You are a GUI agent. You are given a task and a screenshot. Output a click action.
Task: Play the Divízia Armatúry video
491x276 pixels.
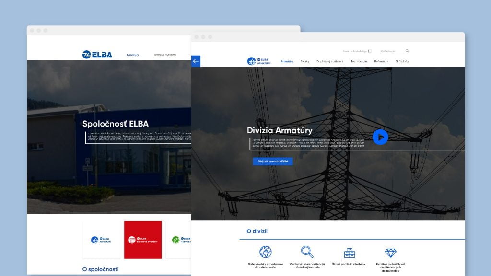click(x=380, y=137)
